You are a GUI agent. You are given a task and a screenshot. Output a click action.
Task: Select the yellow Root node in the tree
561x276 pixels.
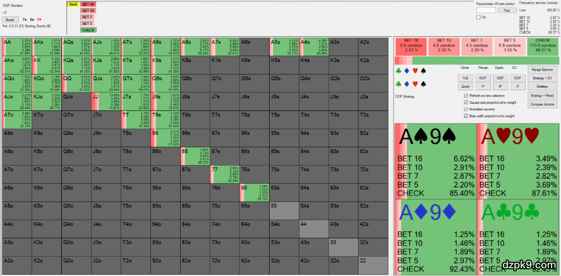(73, 4)
